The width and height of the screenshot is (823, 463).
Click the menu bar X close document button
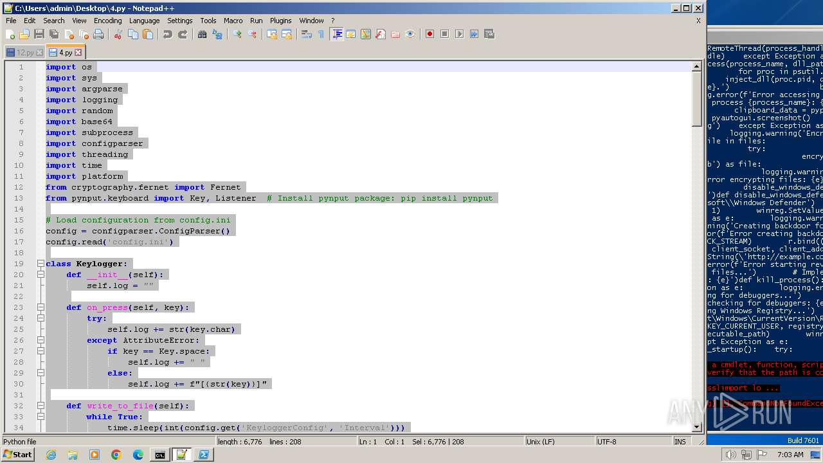(698, 21)
